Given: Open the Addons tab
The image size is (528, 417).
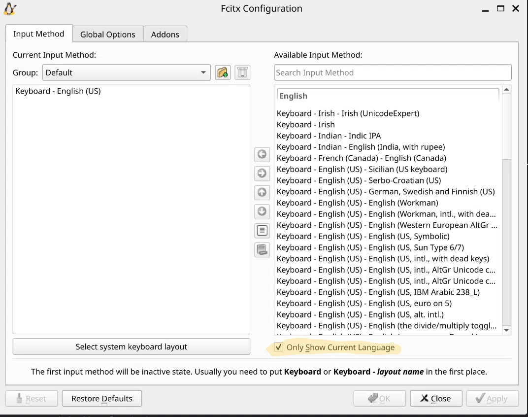Looking at the screenshot, I should point(165,35).
